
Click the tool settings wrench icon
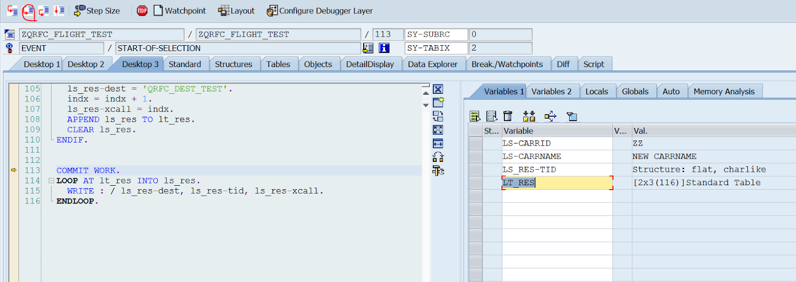click(x=438, y=171)
